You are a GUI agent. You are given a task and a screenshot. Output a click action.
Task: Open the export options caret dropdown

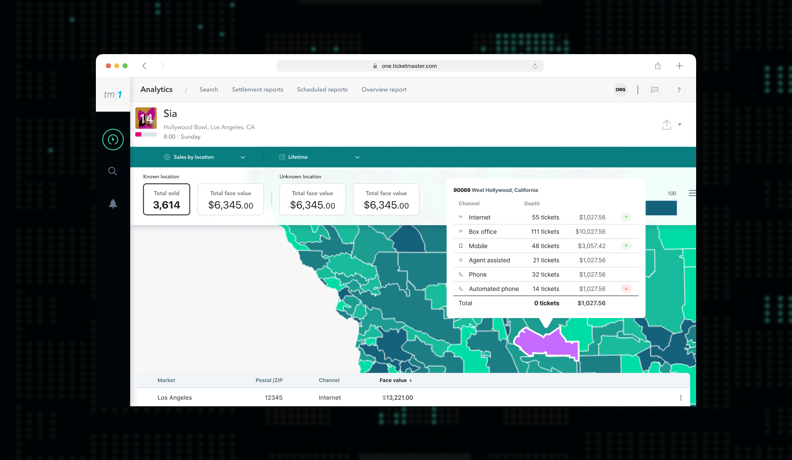(679, 124)
